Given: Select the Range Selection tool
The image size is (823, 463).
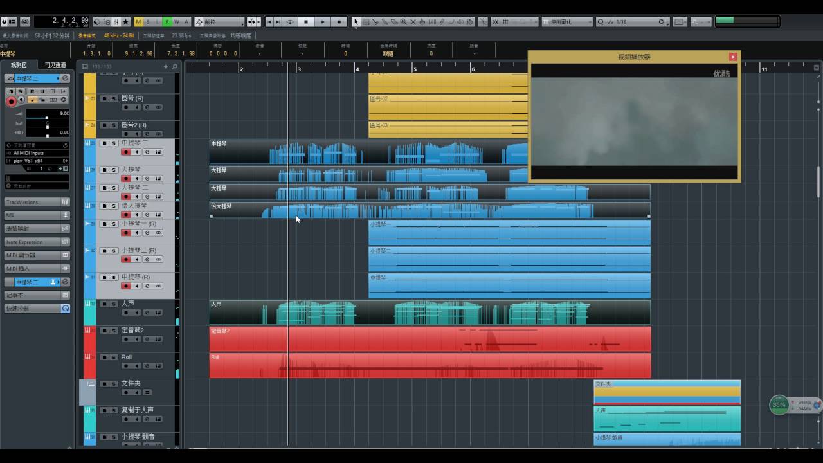Looking at the screenshot, I should pos(365,22).
